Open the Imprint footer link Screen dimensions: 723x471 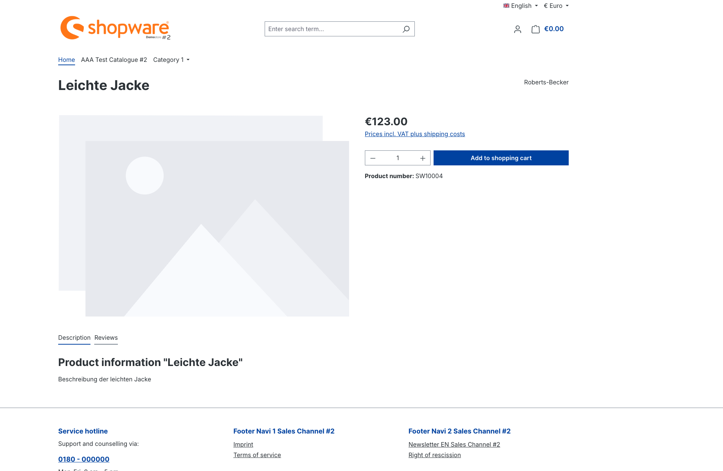[243, 444]
